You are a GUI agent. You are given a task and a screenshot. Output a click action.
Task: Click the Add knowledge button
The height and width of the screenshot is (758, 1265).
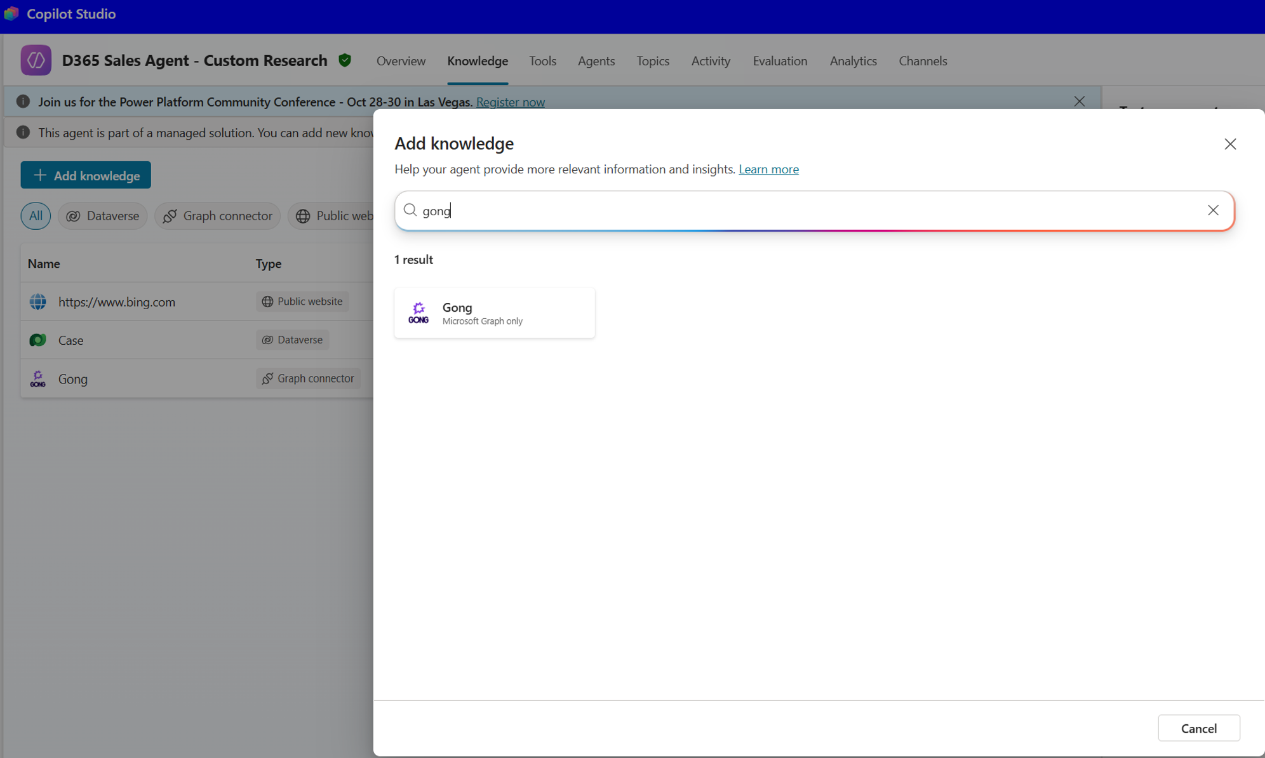86,175
